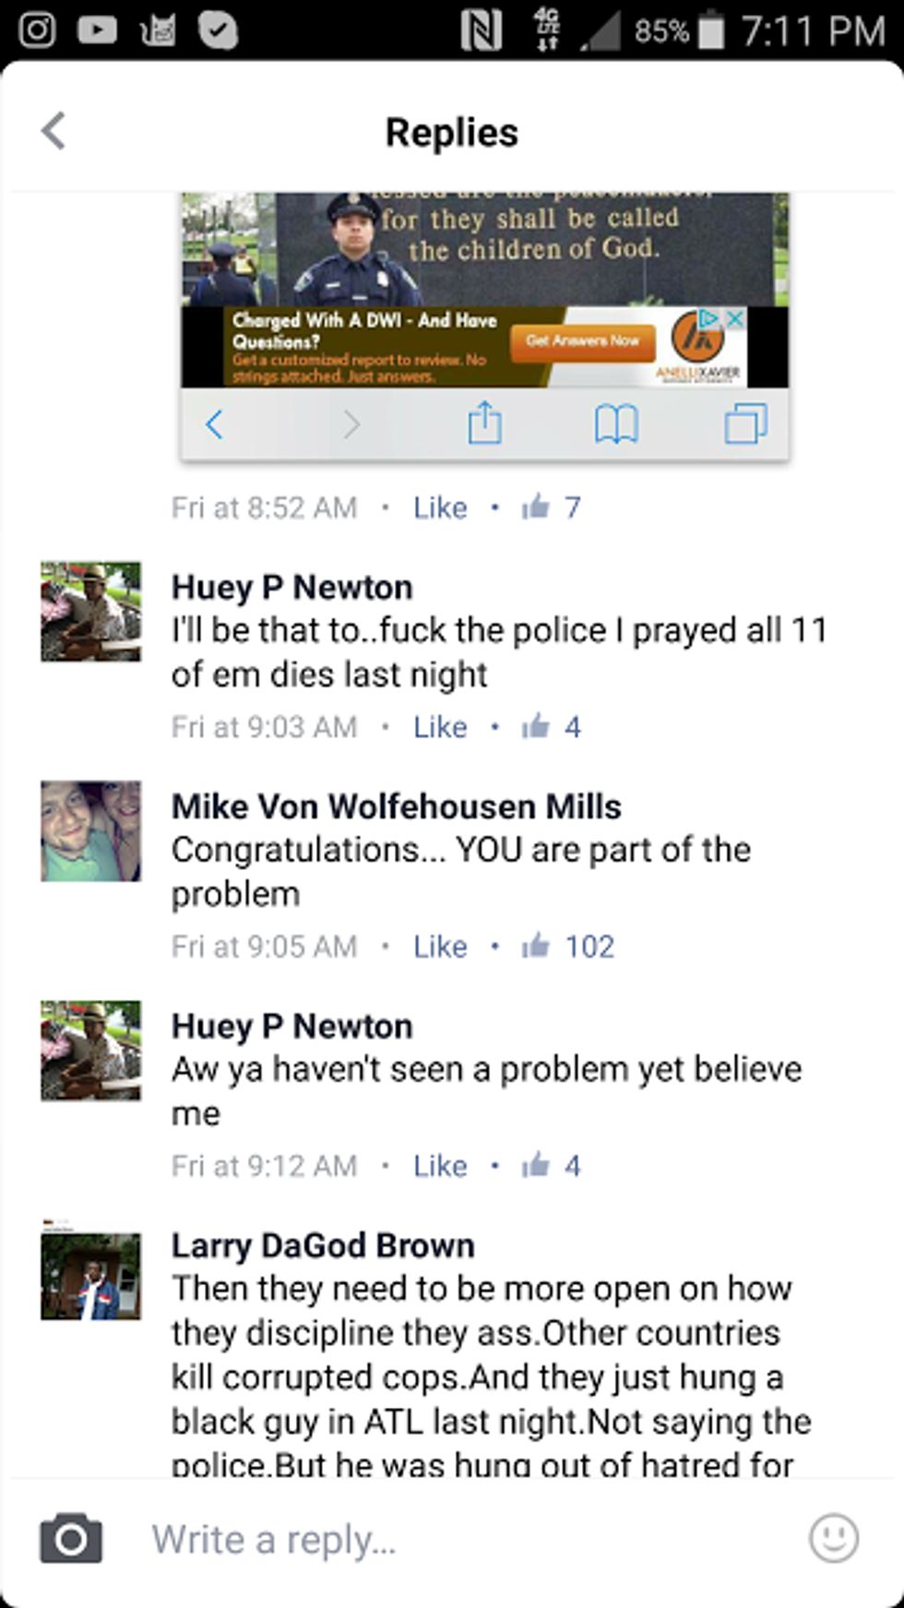
Task: Tap thumbs-up count 102 on Mike's reply
Action: (x=568, y=947)
